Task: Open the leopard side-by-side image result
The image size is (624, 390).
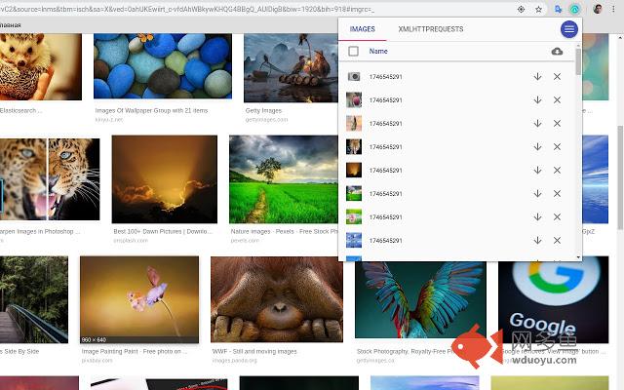Action: click(50, 179)
